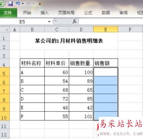The width and height of the screenshot is (143, 139).
Task: Click empty active 销售额 cell for material A
Action: pyautogui.click(x=106, y=72)
